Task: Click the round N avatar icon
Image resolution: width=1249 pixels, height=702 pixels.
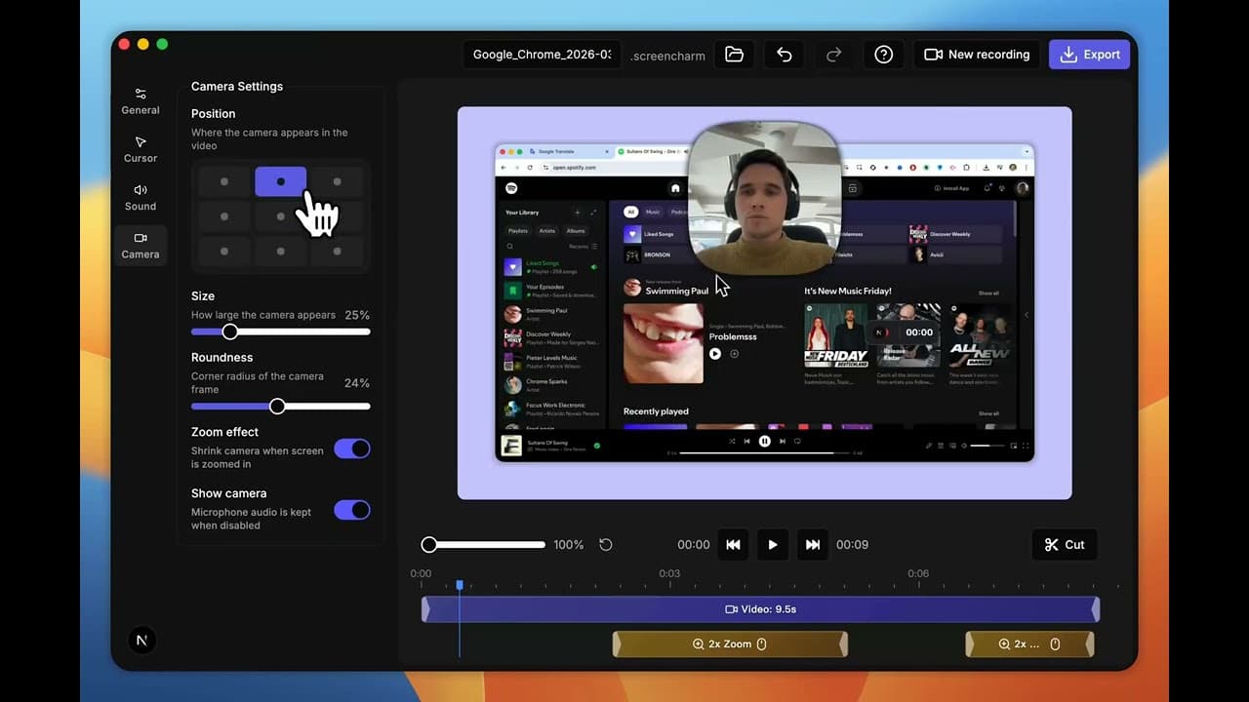Action: [142, 640]
